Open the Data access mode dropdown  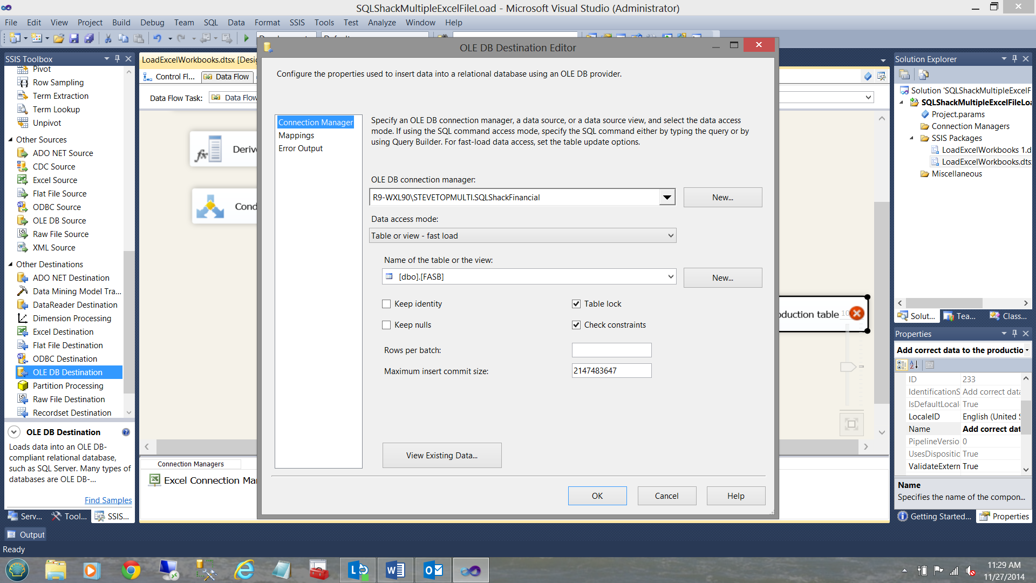(x=670, y=235)
